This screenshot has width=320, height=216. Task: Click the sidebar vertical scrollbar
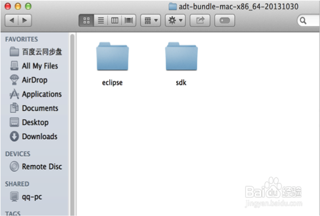[x=72, y=125]
